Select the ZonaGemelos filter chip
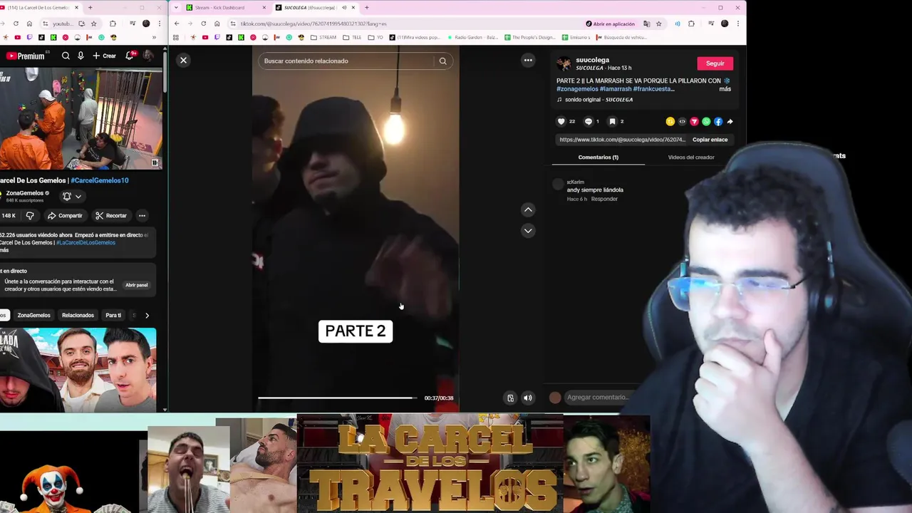 34,315
